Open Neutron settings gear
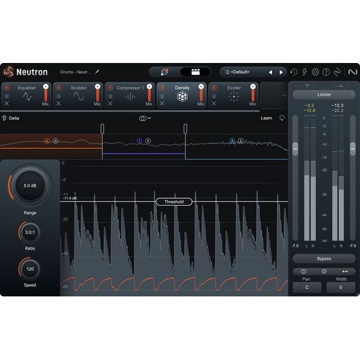Image resolution: width=360 pixels, height=360 pixels. [x=315, y=72]
